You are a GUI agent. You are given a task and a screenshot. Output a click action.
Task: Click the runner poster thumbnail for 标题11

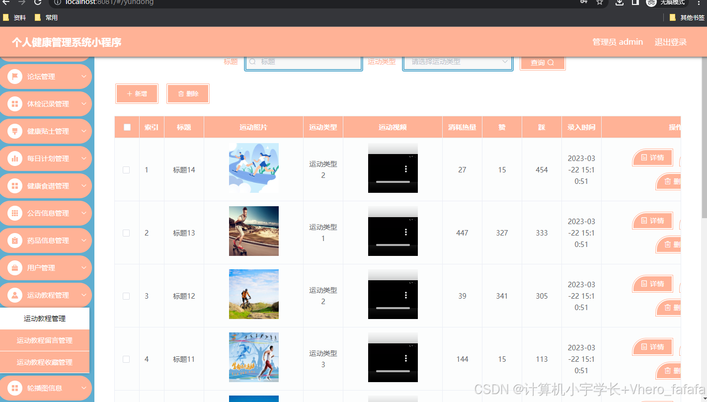[254, 357]
